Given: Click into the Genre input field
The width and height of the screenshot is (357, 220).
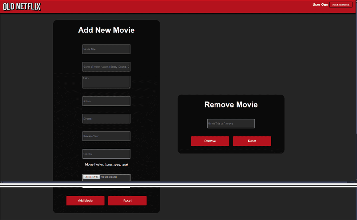Looking at the screenshot, I should [106, 67].
